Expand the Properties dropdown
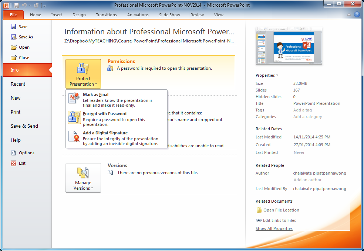Image resolution: width=364 pixels, height=251 pixels. pos(267,75)
